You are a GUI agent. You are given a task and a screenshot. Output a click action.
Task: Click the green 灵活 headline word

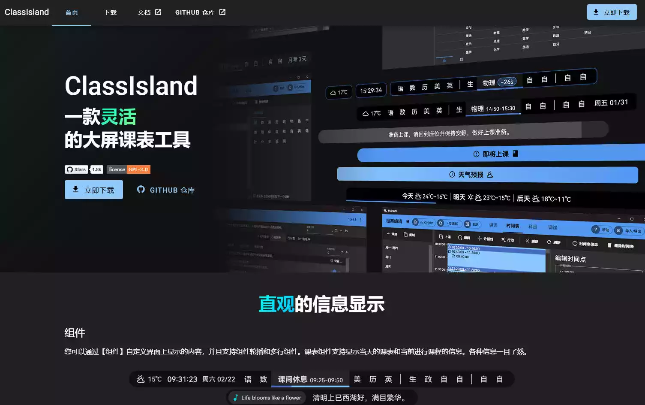coord(118,117)
